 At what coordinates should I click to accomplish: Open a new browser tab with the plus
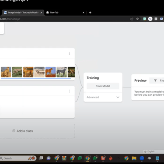[x=90, y=13]
